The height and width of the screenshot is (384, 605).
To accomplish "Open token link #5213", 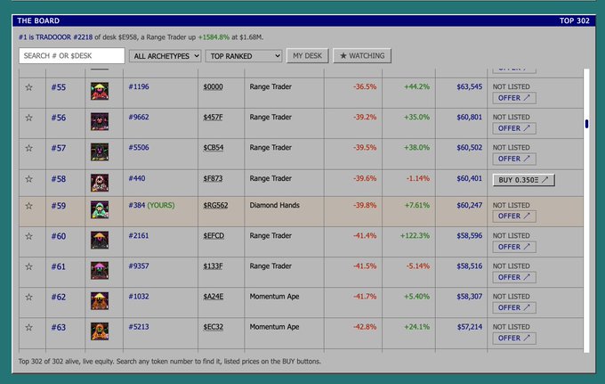I will click(139, 327).
